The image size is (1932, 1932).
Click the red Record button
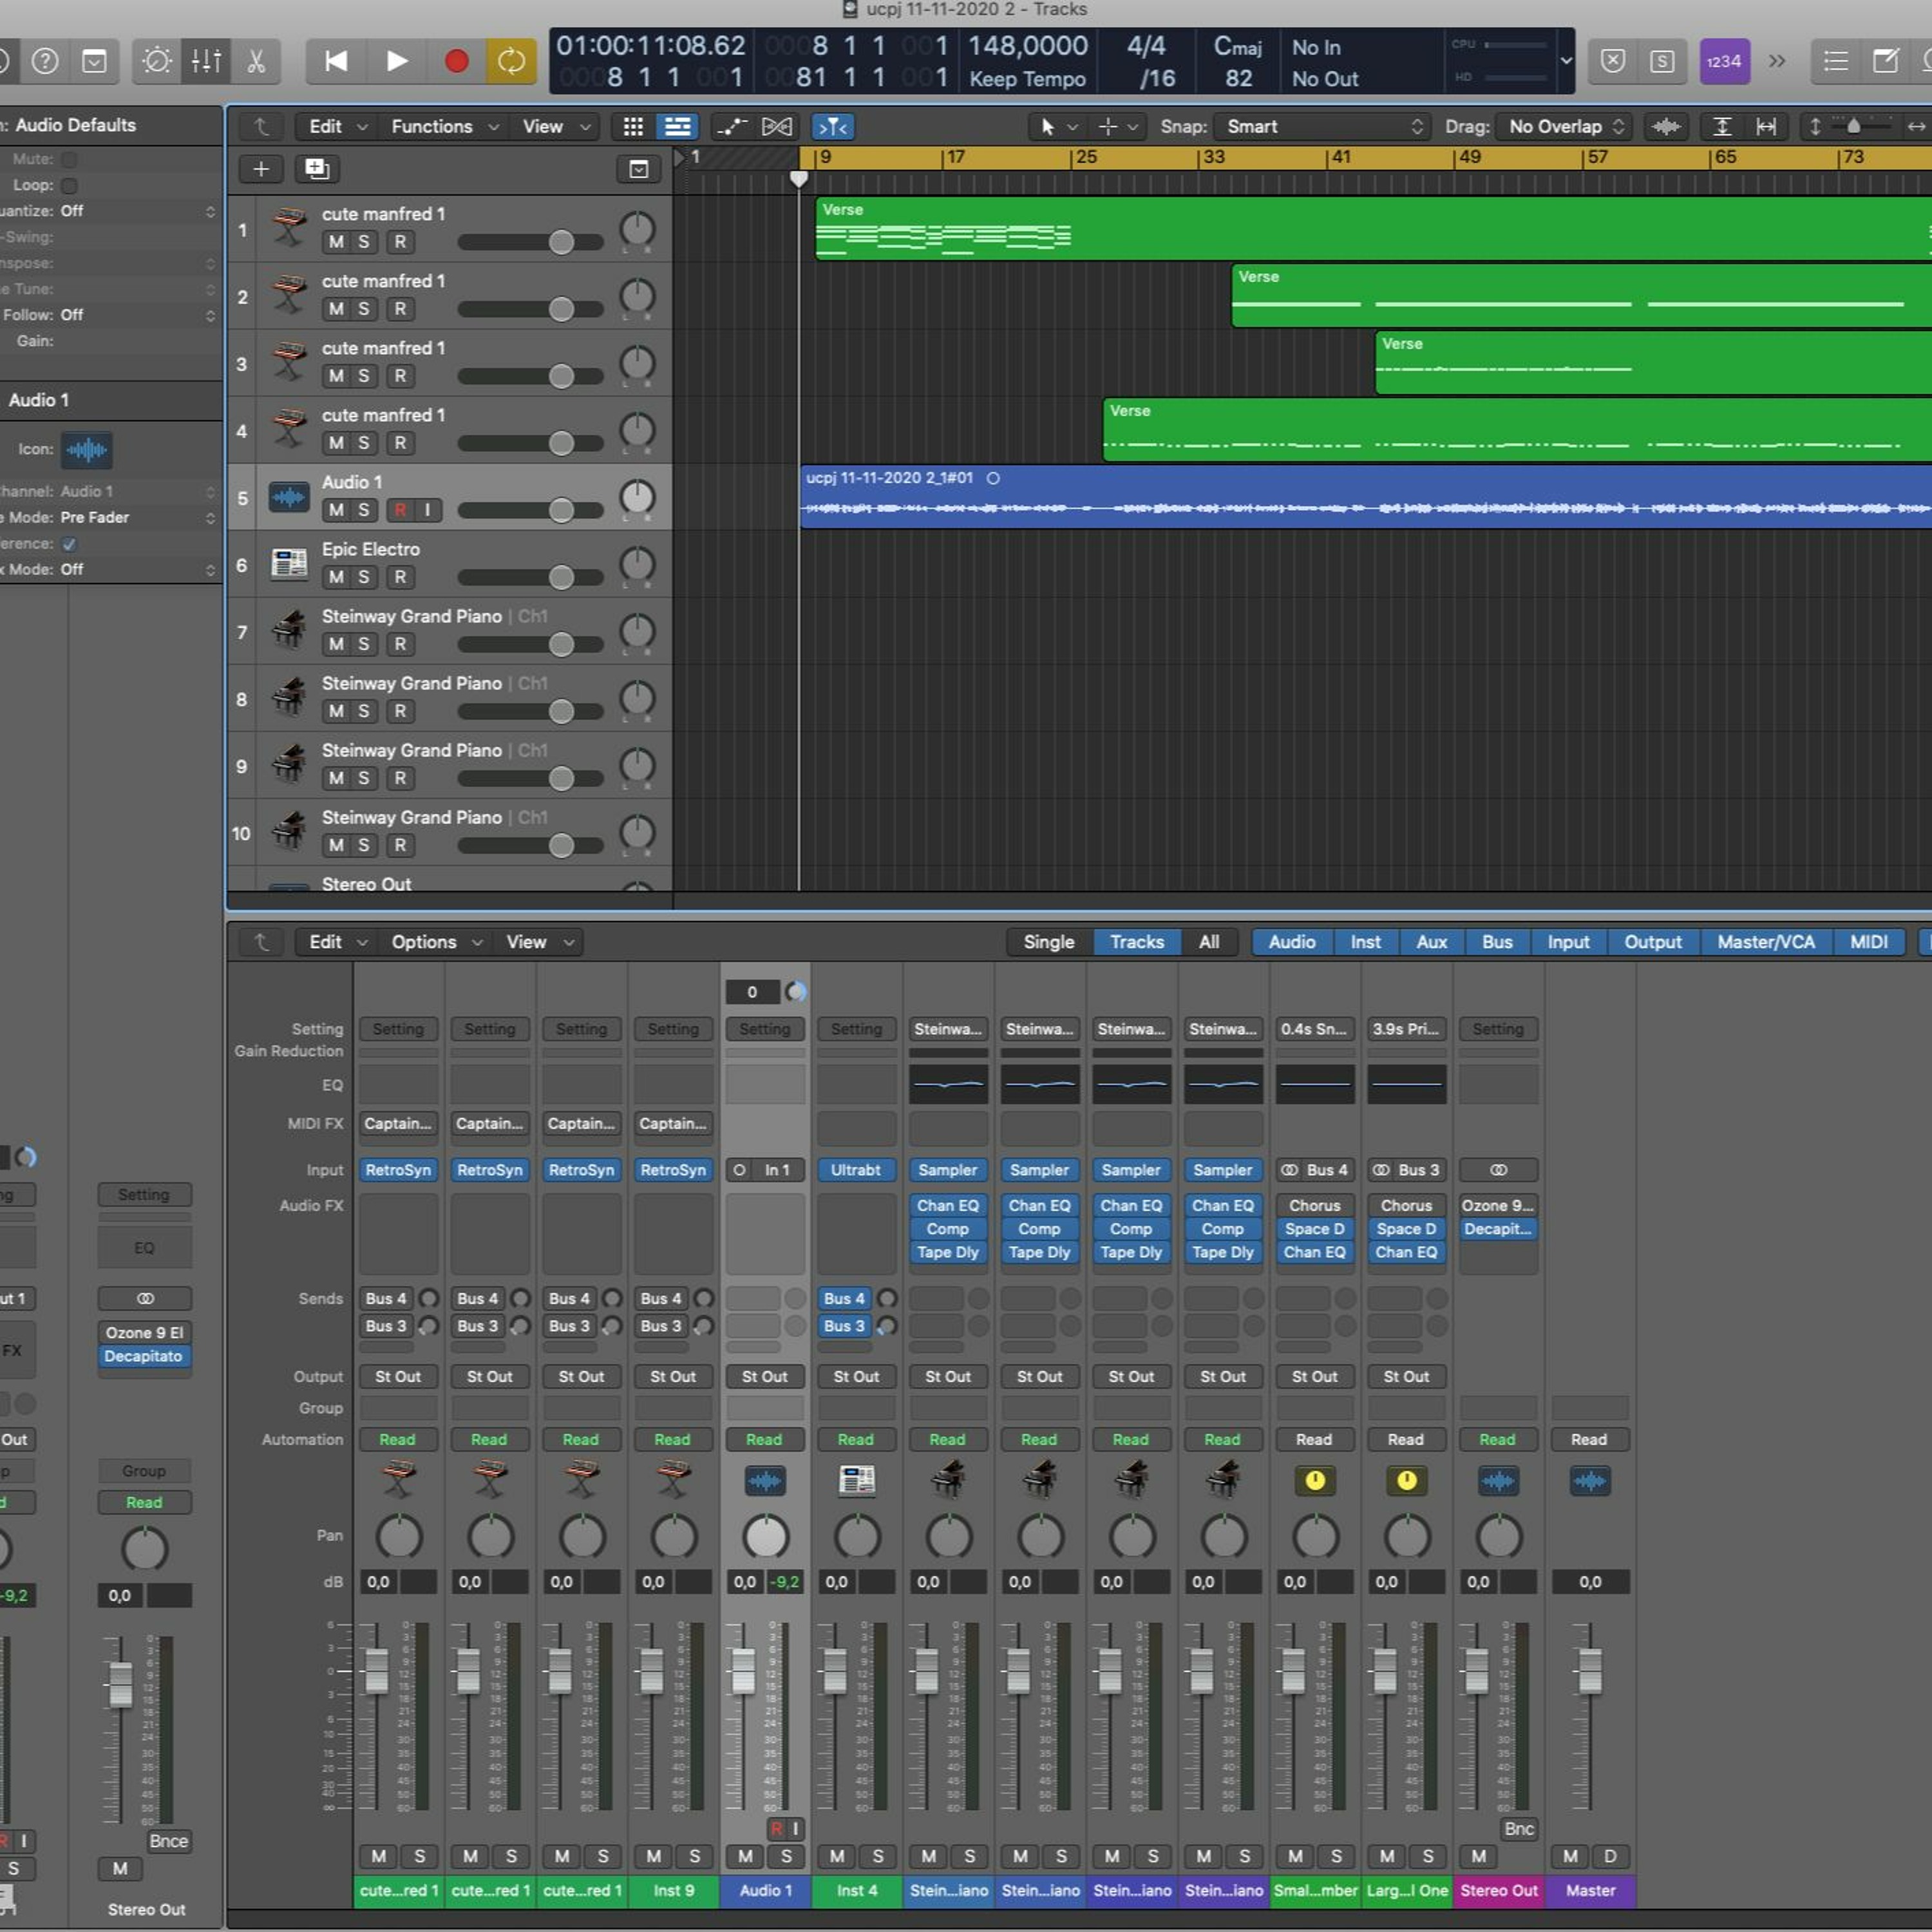[456, 61]
